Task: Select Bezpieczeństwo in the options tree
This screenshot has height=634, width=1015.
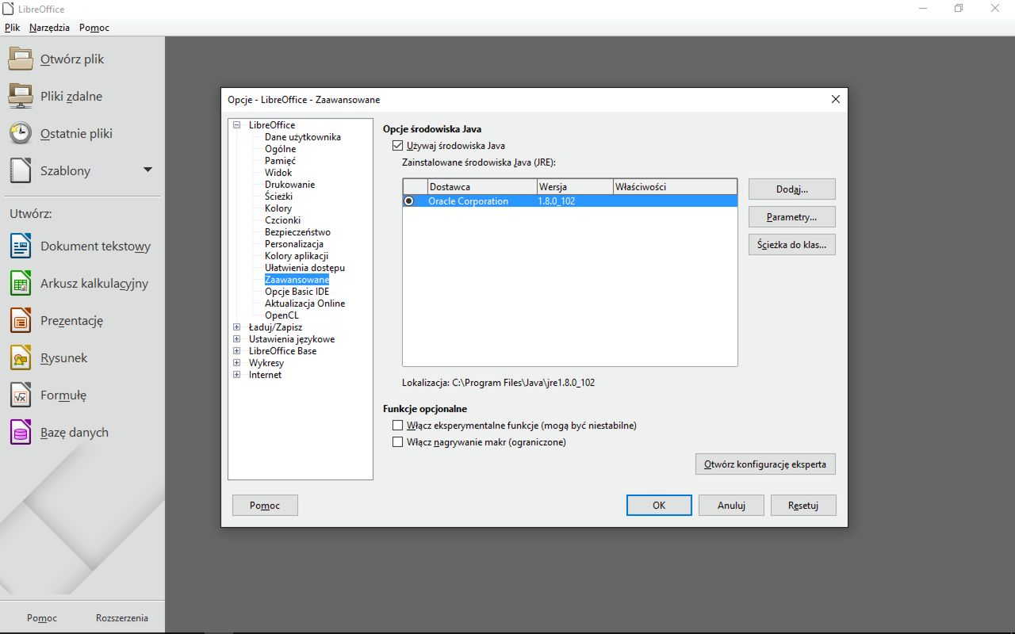Action: click(297, 232)
